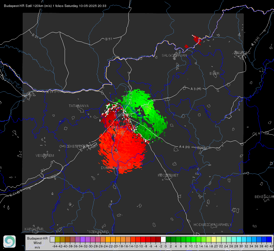Click the MISKOLC city label

click(x=243, y=52)
